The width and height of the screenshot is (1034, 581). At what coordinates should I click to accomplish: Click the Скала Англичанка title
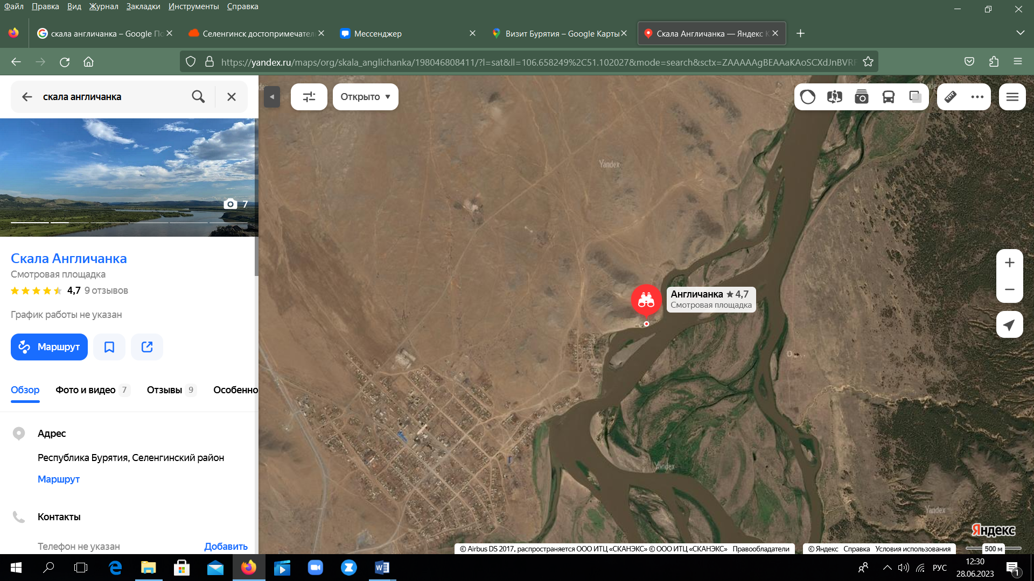(69, 258)
